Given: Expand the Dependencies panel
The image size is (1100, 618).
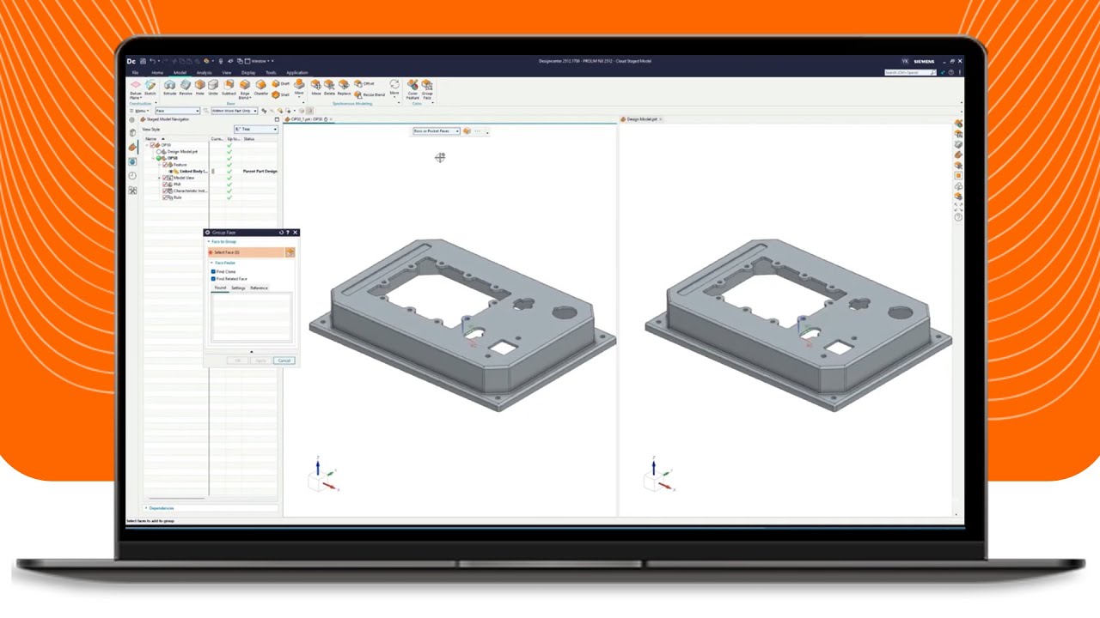Looking at the screenshot, I should [160, 508].
